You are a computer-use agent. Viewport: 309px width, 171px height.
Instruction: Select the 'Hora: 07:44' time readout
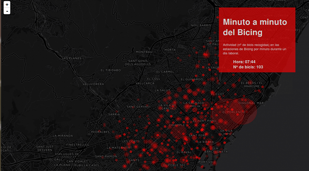coord(244,62)
